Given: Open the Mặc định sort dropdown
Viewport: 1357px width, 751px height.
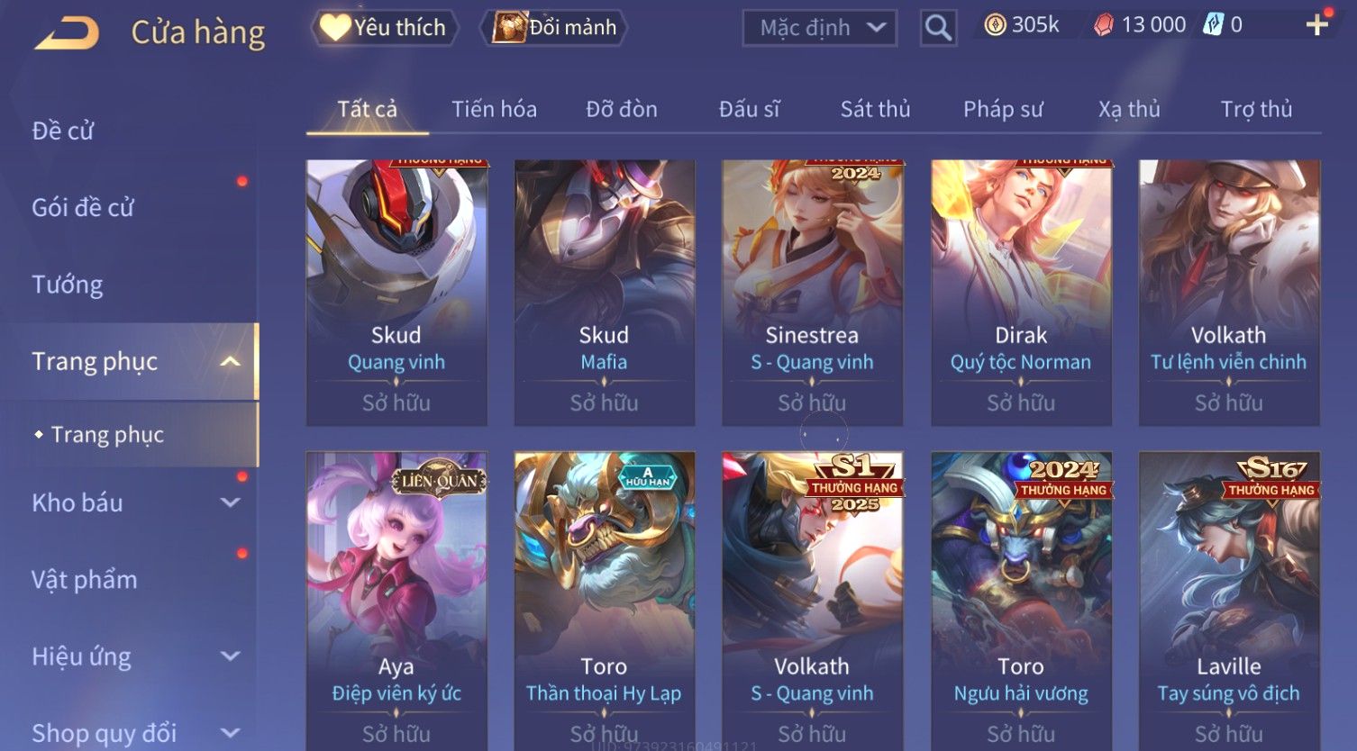Looking at the screenshot, I should [819, 28].
